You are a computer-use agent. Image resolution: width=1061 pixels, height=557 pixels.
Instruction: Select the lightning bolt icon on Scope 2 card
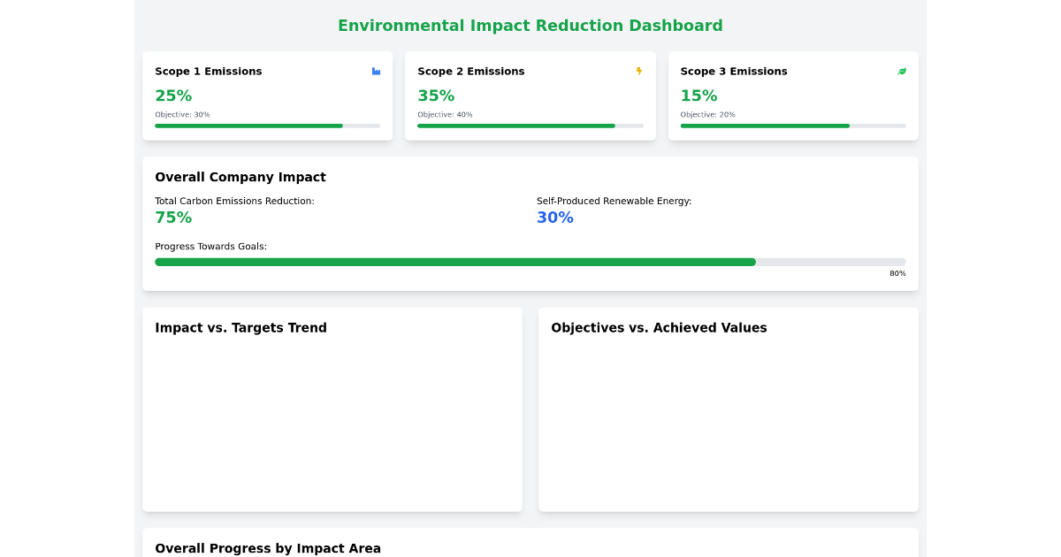(637, 72)
